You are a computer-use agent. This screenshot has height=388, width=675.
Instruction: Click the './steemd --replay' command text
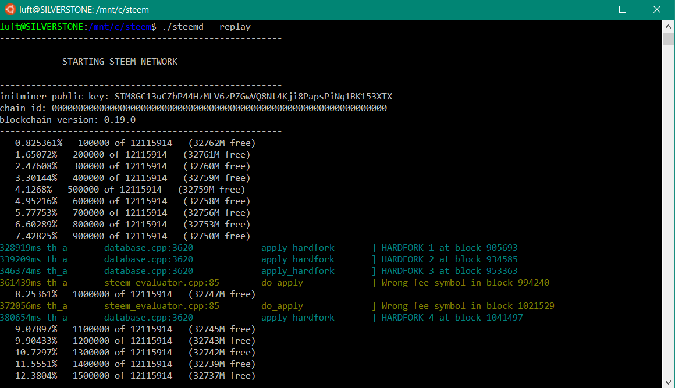click(x=206, y=27)
